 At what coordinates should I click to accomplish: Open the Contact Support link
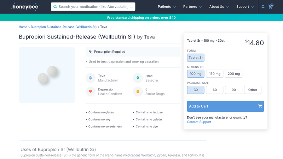pyautogui.click(x=199, y=122)
